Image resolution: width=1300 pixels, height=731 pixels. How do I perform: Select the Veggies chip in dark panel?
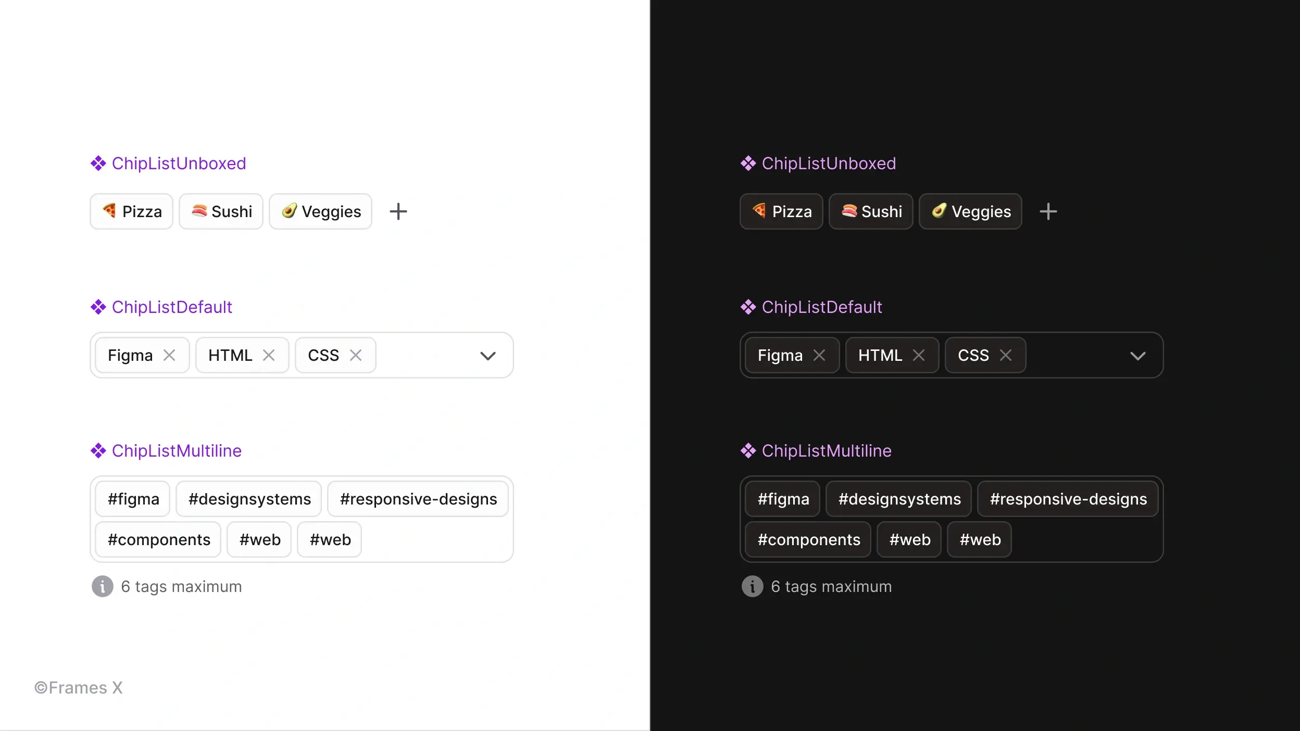[x=970, y=211]
